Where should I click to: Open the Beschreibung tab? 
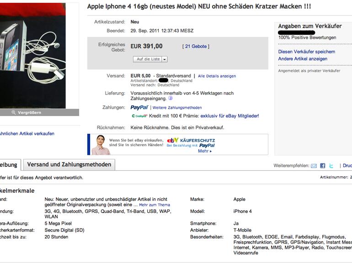coord(9,164)
